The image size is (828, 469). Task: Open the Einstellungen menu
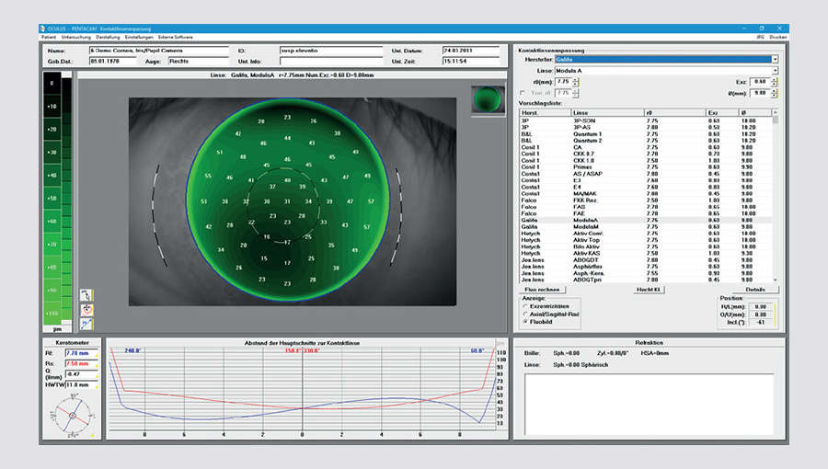coord(139,38)
